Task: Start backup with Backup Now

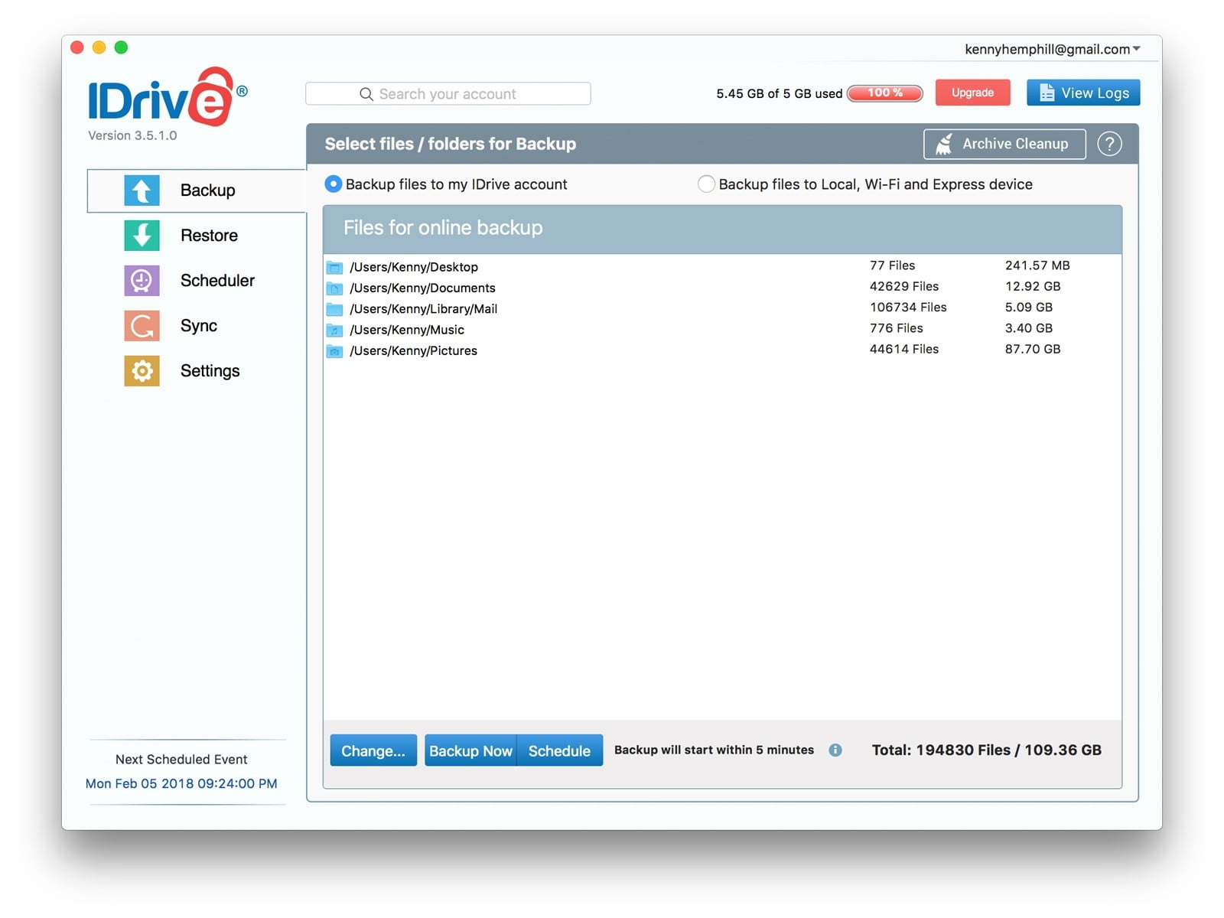Action: pyautogui.click(x=470, y=750)
